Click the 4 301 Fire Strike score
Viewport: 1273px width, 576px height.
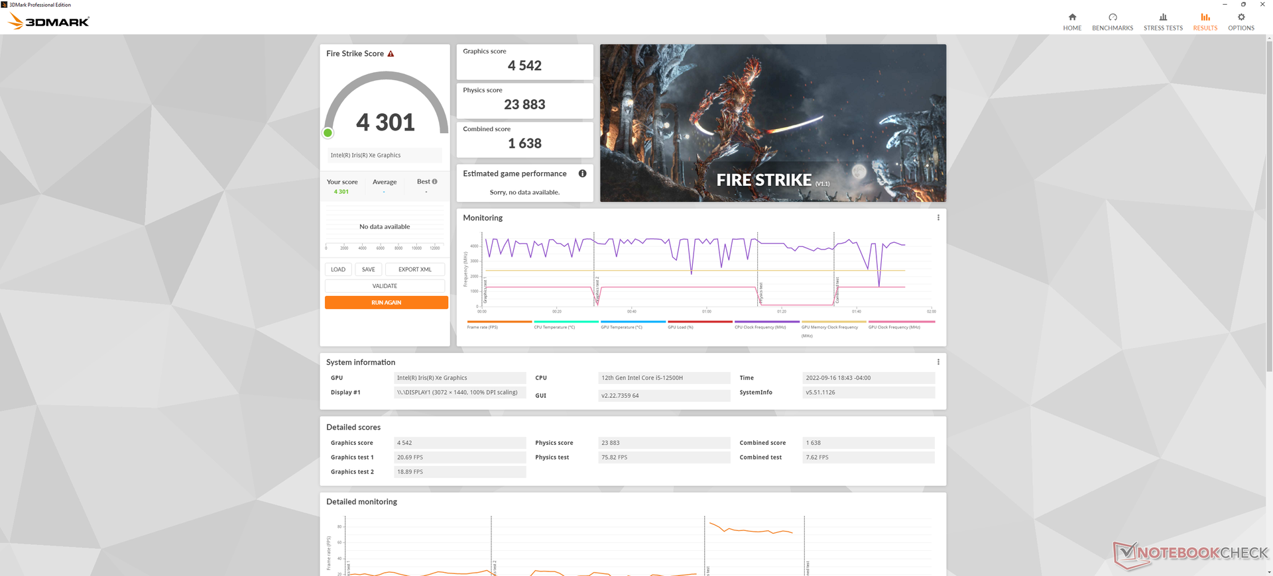pos(385,122)
